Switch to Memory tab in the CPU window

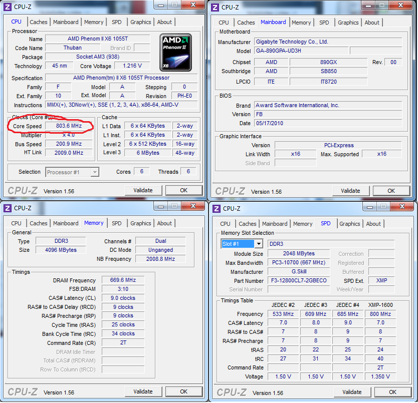click(94, 22)
